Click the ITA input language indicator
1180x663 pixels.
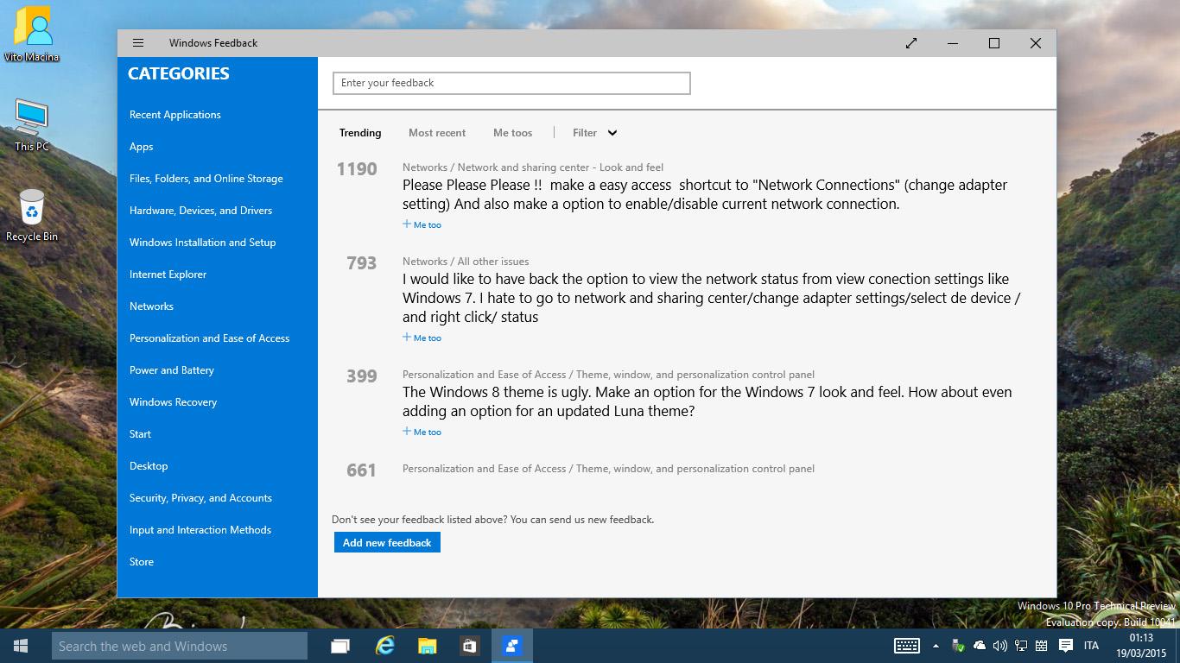[1091, 646]
